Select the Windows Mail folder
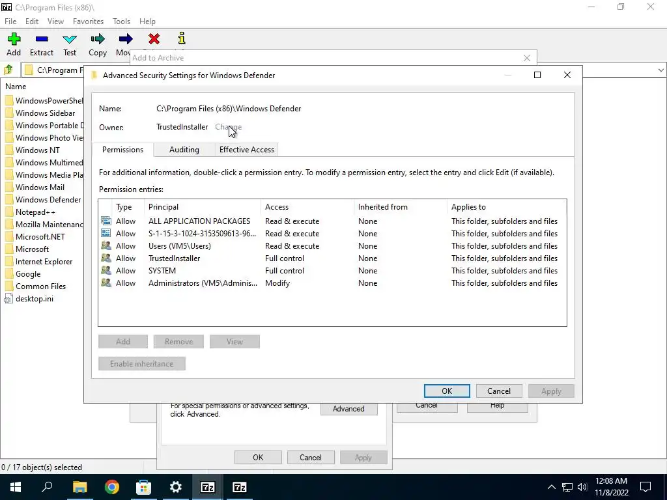 (40, 187)
